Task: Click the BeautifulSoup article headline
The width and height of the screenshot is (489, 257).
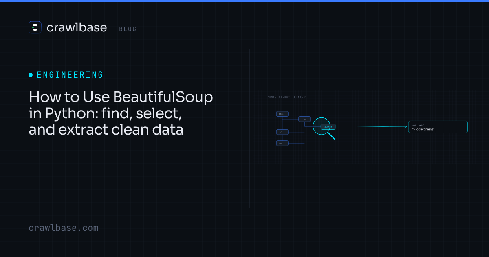Action: (x=121, y=113)
